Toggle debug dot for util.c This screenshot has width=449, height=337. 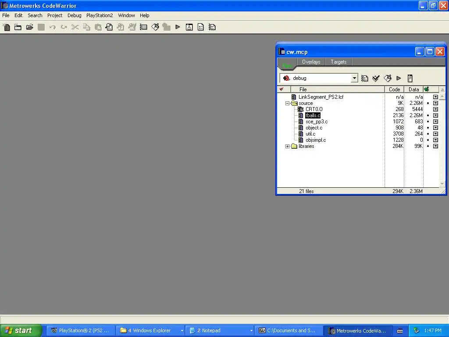click(x=428, y=134)
